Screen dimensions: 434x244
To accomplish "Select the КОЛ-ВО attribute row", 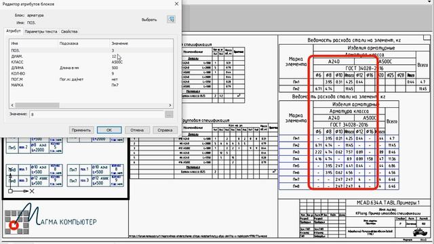I will coord(91,74).
